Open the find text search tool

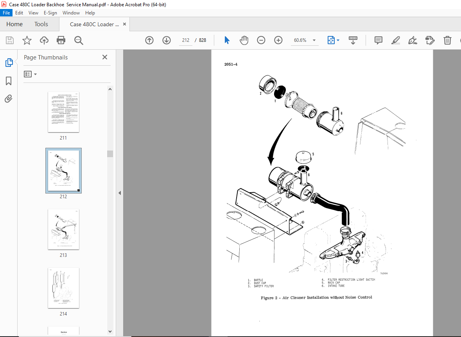point(79,40)
